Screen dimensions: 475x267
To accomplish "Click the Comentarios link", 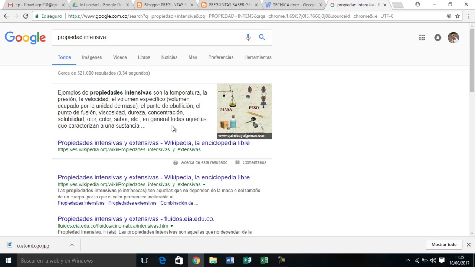I will click(254, 162).
